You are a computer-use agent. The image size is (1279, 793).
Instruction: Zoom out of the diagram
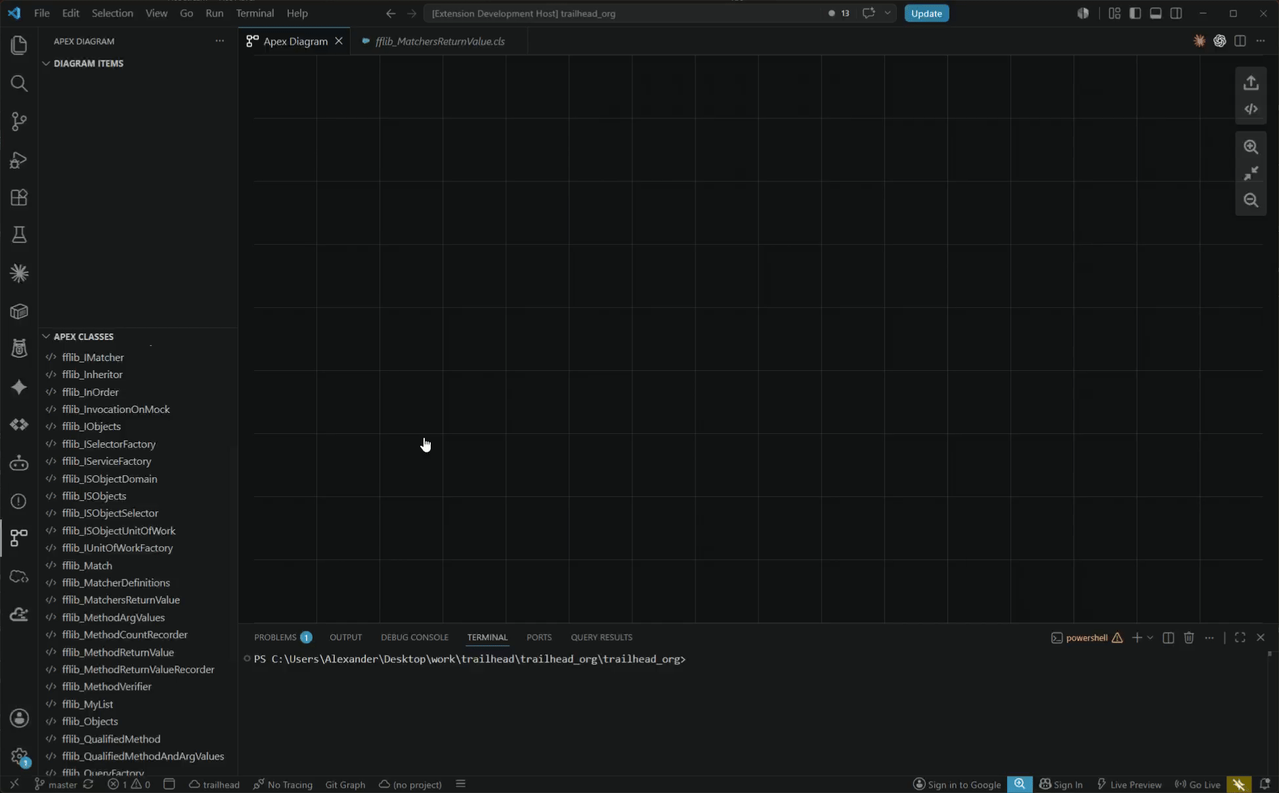coord(1251,200)
